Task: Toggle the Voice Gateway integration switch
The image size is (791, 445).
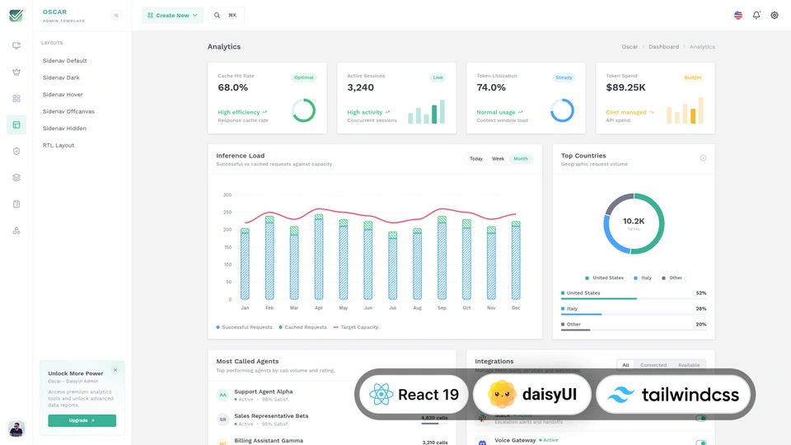Action: point(700,443)
